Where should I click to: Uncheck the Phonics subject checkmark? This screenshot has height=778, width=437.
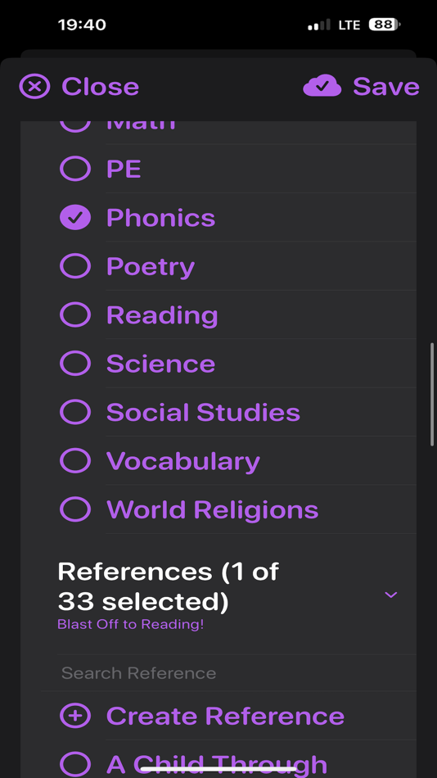tap(75, 217)
